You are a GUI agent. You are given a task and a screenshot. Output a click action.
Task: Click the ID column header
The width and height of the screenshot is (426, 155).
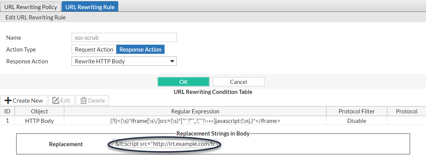(7, 111)
